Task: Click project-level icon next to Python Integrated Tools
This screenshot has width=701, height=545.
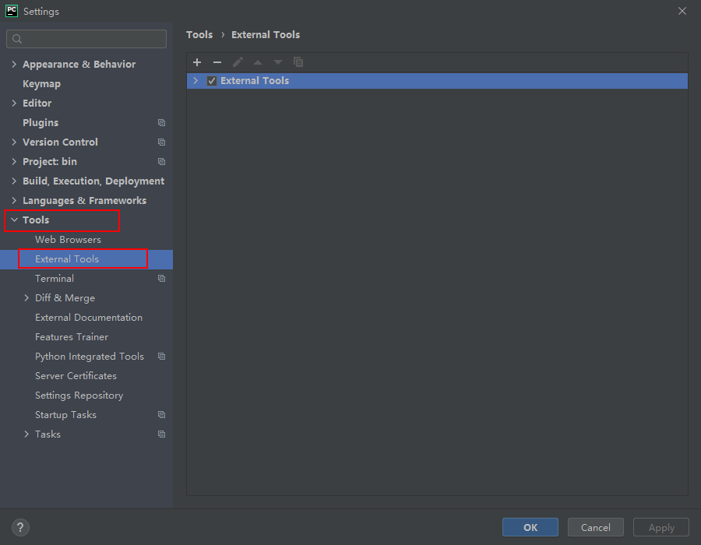Action: tap(162, 357)
